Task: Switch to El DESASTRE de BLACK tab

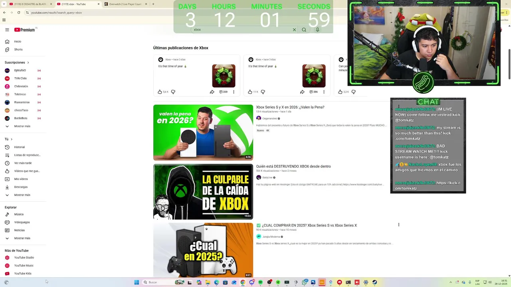Action: (30, 4)
